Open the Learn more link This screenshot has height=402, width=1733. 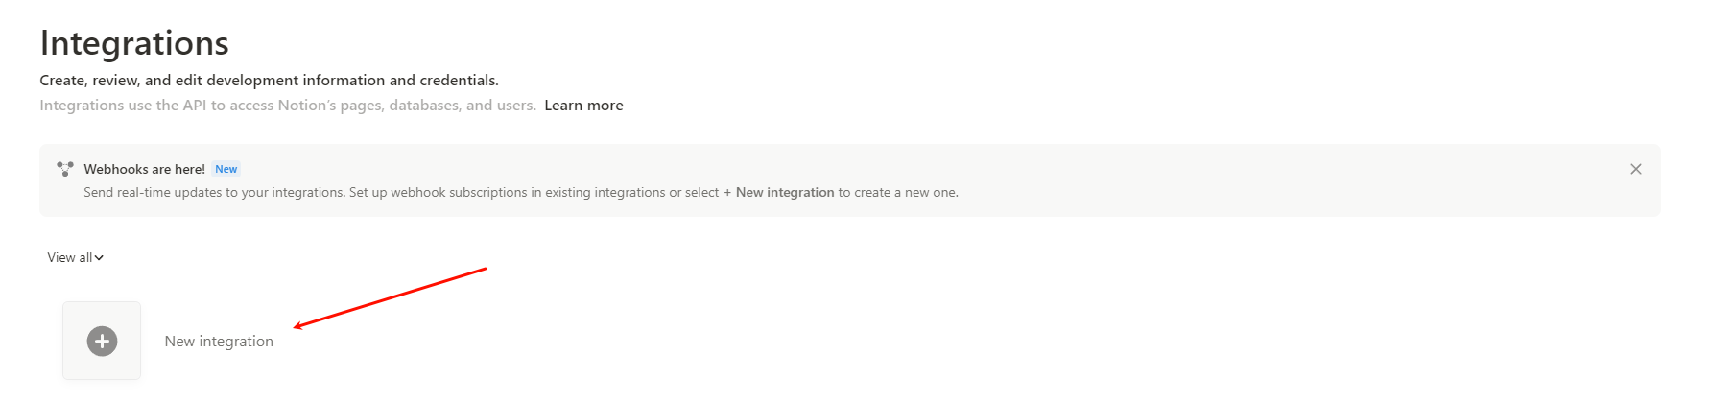(x=583, y=106)
